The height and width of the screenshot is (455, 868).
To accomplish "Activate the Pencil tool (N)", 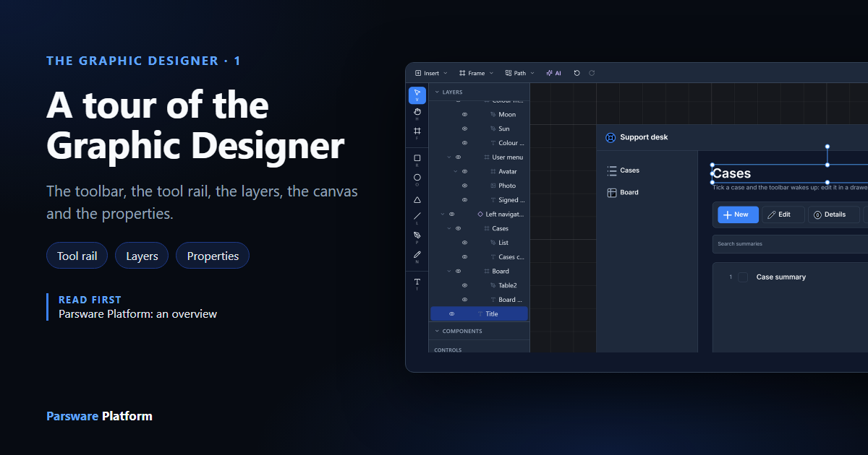I will (417, 256).
